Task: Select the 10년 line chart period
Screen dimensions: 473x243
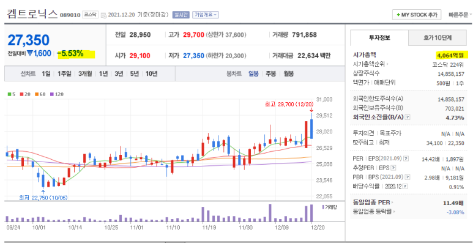Action: pos(151,73)
